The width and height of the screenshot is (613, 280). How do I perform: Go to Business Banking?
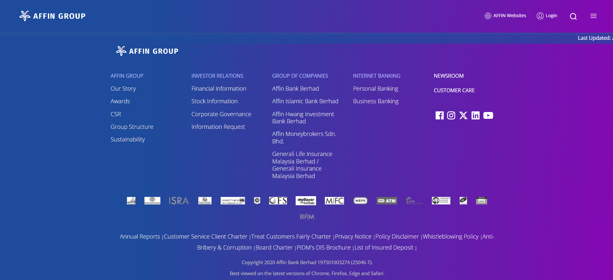376,101
